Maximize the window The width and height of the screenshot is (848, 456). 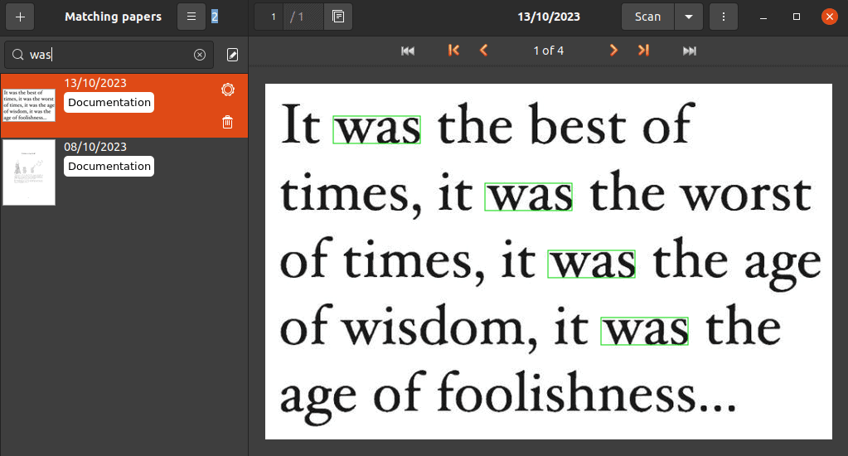[796, 17]
